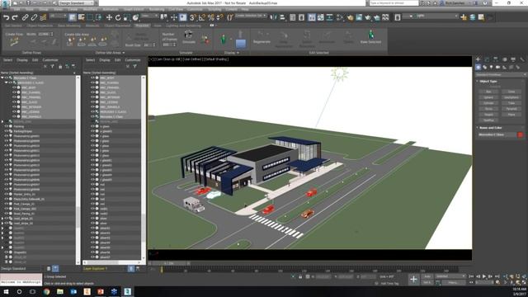This screenshot has height=297, width=528.
Task: Select the Geometry category in Create panel
Action: point(478,67)
